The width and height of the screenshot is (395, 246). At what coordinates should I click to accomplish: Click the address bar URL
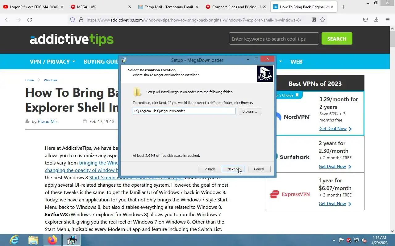[x=194, y=20]
